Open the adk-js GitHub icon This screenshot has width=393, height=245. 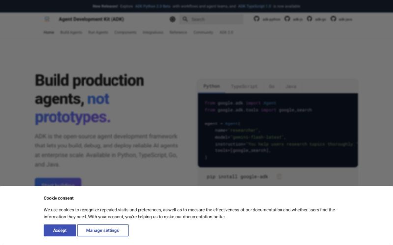coord(287,19)
